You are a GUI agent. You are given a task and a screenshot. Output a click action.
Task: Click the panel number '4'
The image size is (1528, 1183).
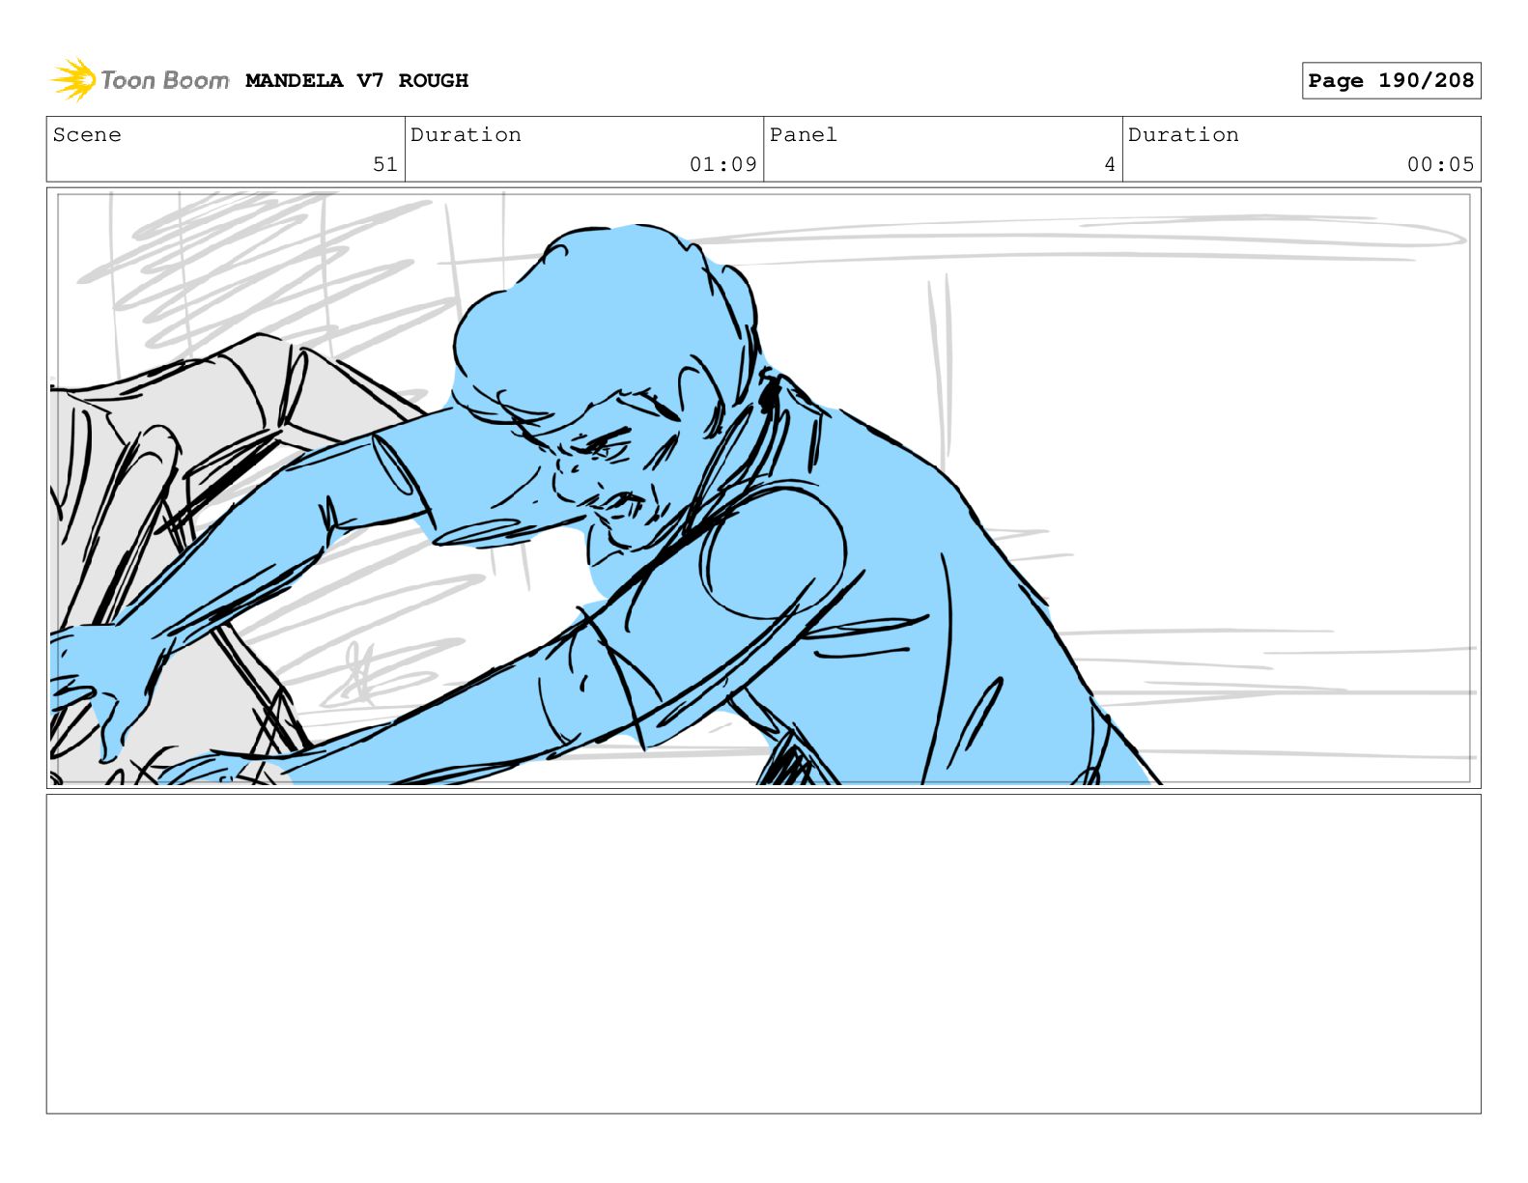tap(1110, 164)
